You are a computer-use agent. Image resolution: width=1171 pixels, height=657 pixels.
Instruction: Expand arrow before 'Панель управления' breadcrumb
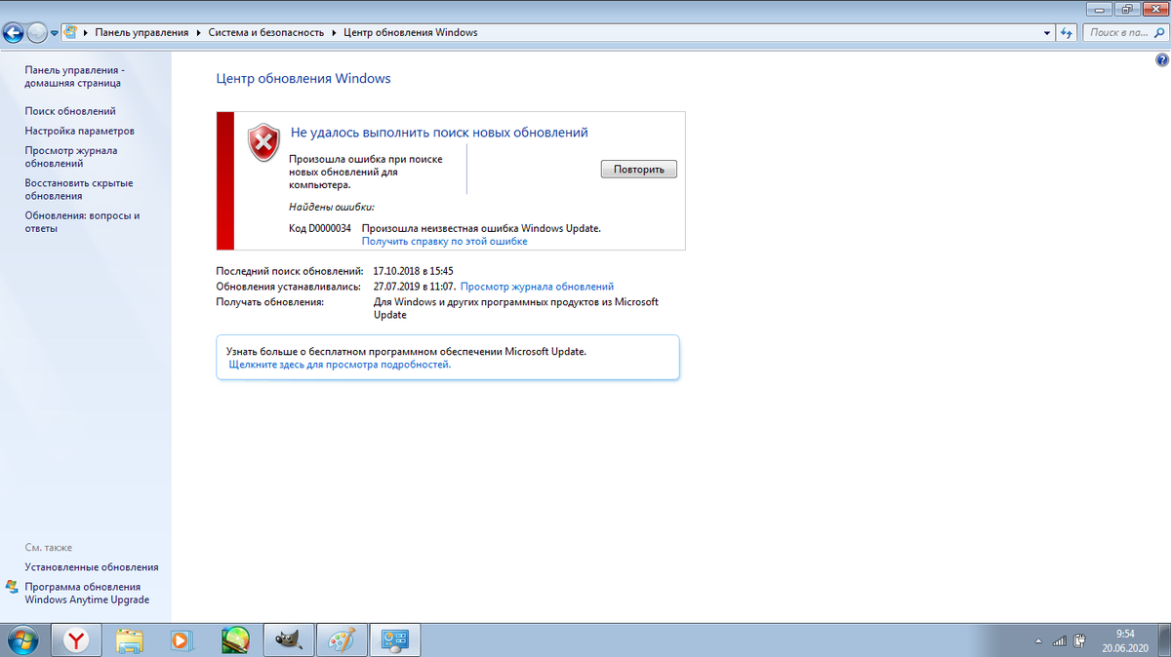[86, 32]
